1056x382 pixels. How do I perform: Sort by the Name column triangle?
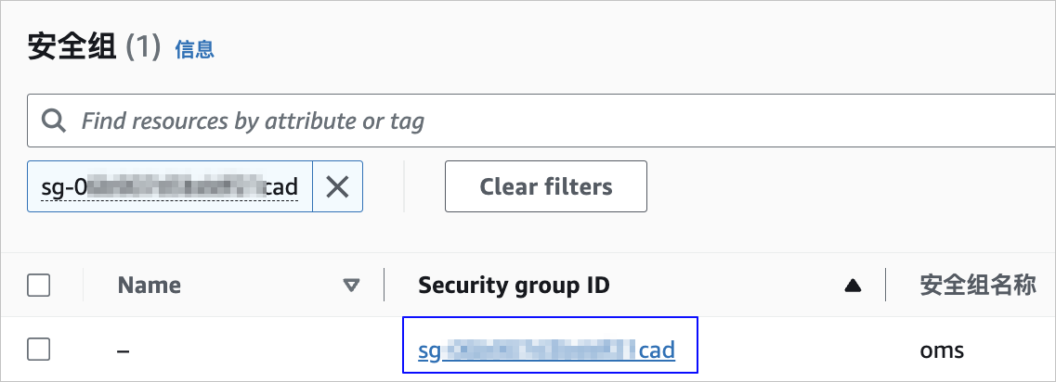351,286
